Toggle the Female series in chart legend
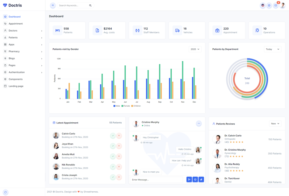289x196 pixels. [x=126, y=106]
